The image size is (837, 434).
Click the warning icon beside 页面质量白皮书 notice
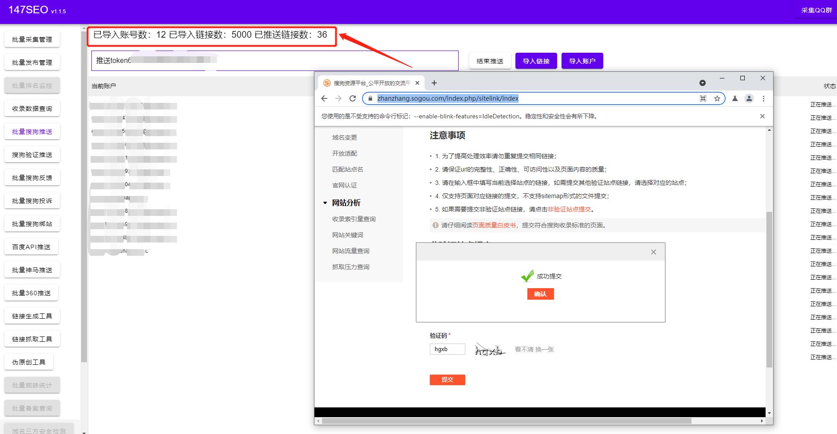(x=435, y=225)
